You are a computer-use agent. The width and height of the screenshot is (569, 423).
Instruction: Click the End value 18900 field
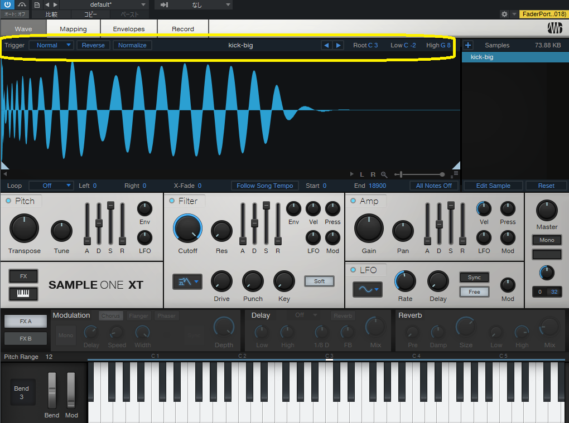click(377, 186)
